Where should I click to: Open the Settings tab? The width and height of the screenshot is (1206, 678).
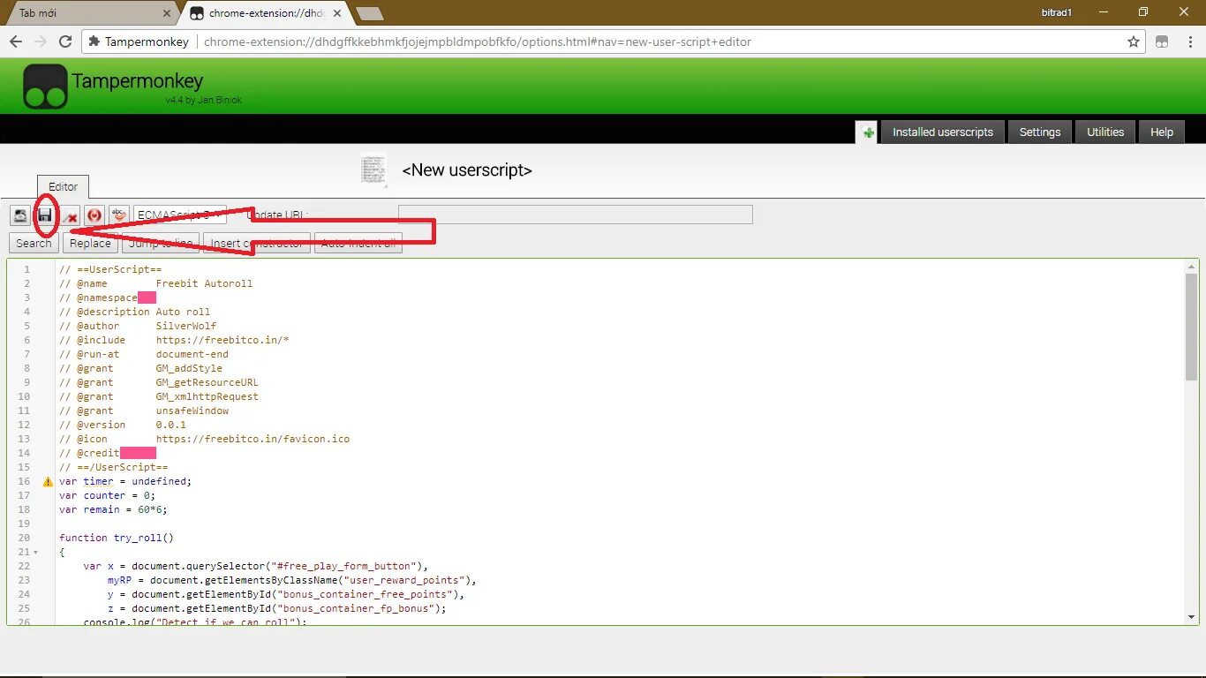[1040, 132]
